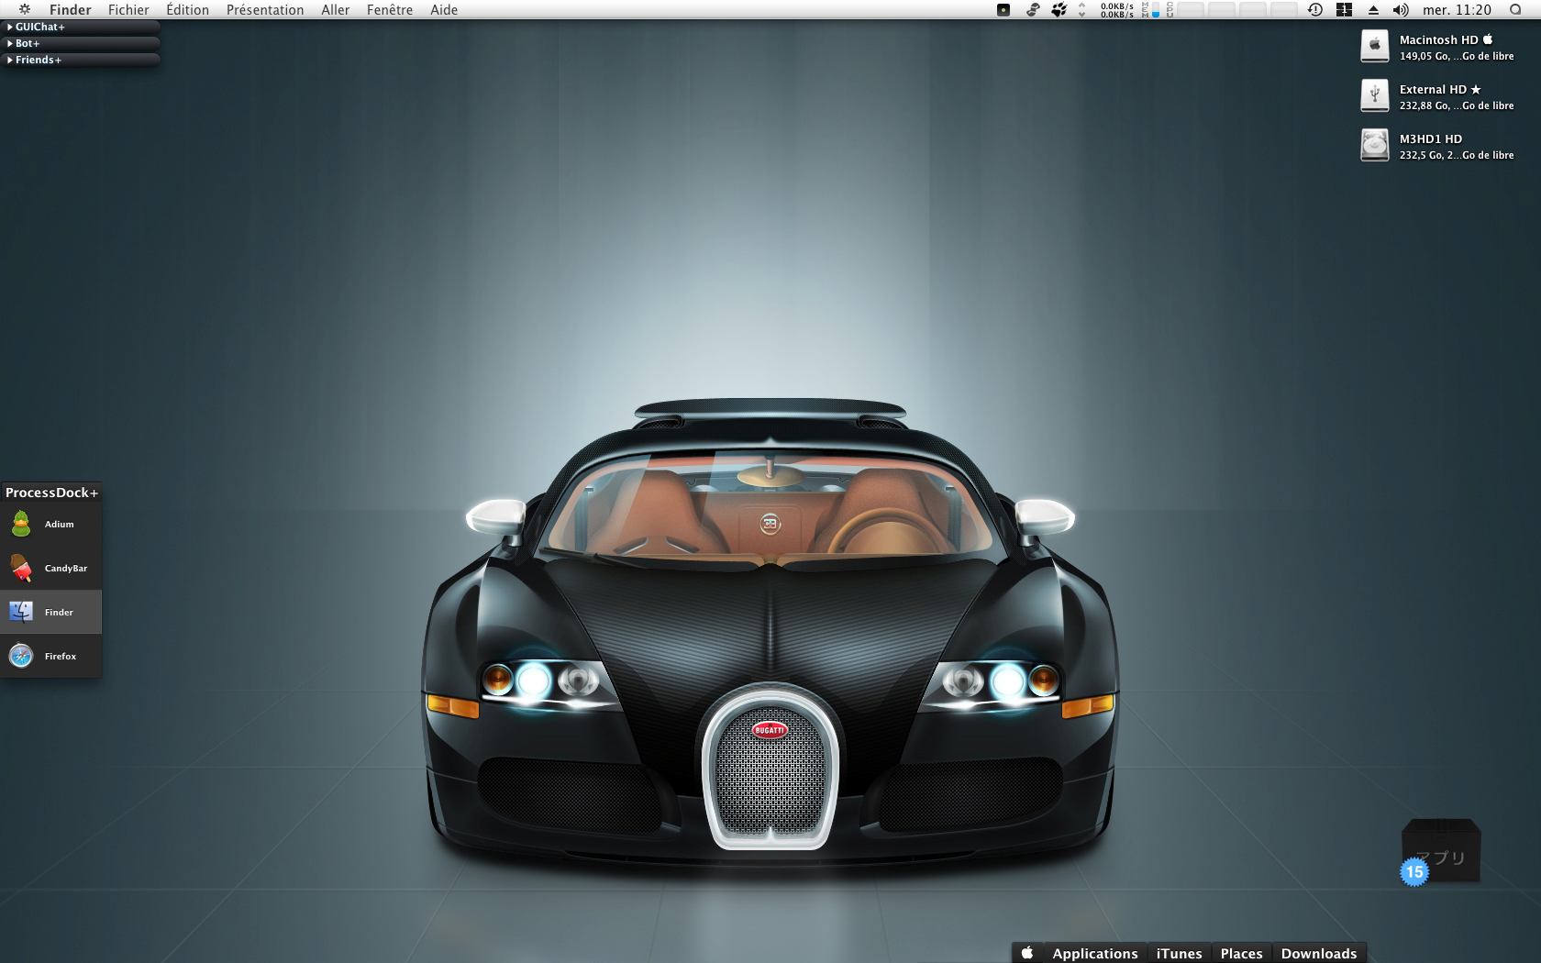Screen dimensions: 1541x963
Task: Open the Édition menu
Action: point(187,10)
